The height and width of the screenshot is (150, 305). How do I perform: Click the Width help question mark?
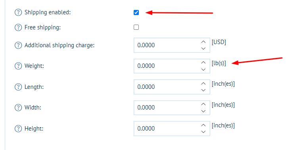[x=18, y=108]
